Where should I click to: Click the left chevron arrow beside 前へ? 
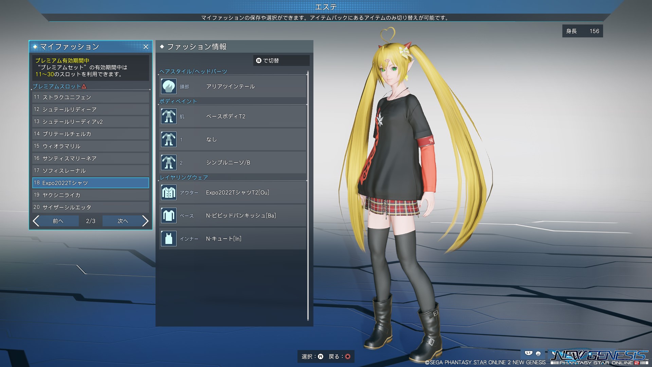pos(36,221)
